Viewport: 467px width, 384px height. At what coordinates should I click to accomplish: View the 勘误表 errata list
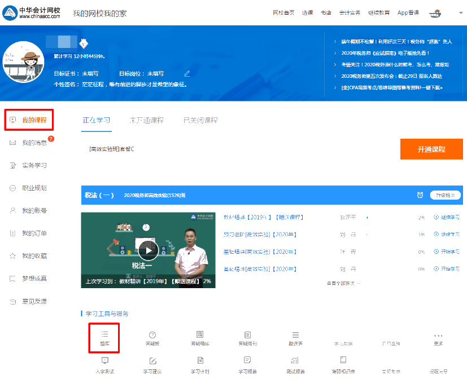pos(294,337)
